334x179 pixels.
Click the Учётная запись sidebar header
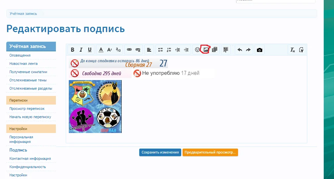(31, 46)
